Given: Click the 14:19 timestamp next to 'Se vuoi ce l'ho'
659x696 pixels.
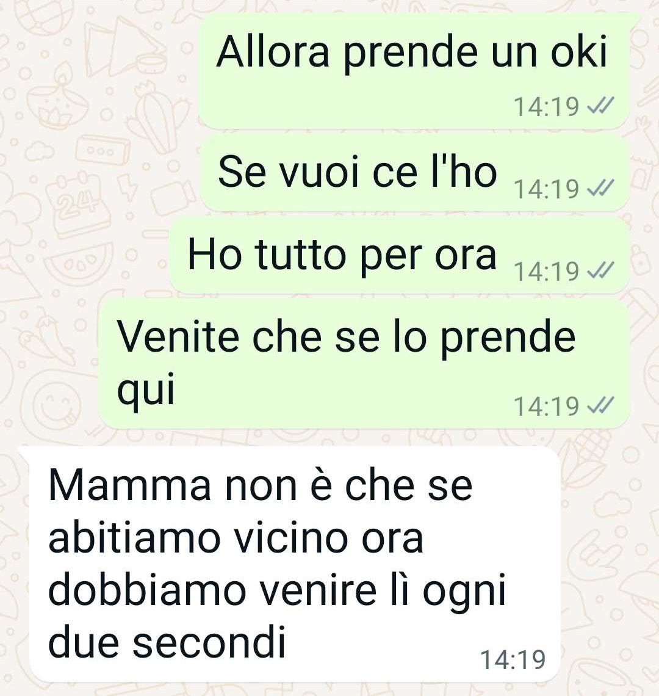Looking at the screenshot, I should pyautogui.click(x=546, y=189).
